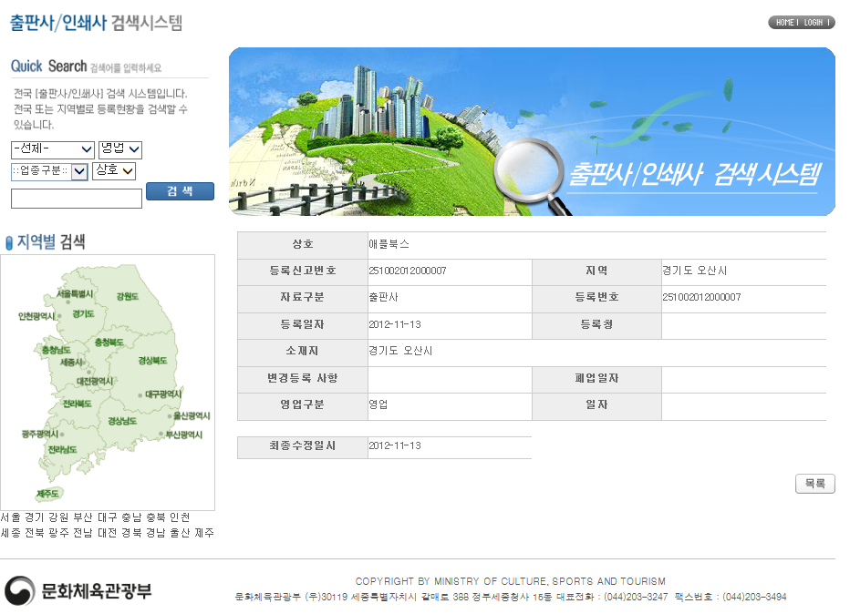850x614 pixels.
Task: Open the ::업종구분:: business type dropdown
Action: point(49,170)
